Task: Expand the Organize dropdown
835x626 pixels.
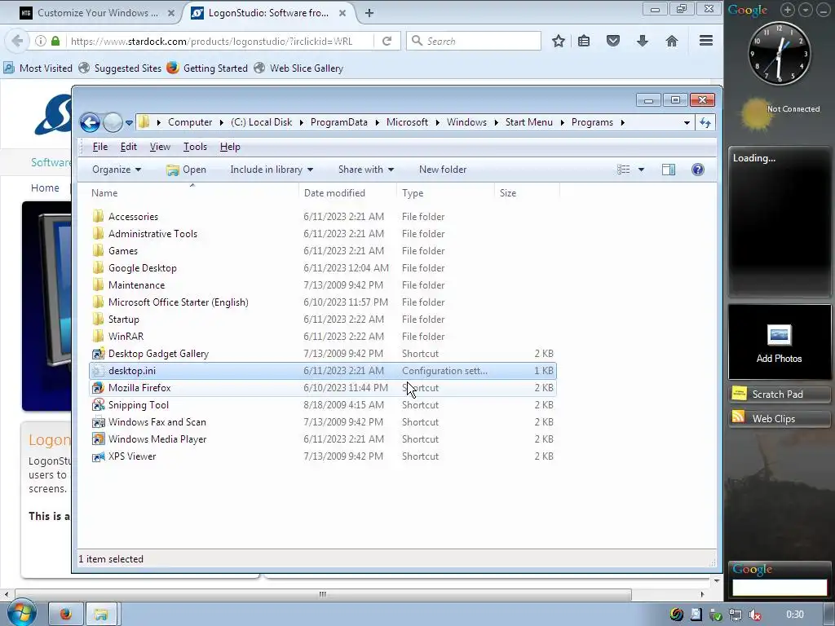Action: (117, 170)
